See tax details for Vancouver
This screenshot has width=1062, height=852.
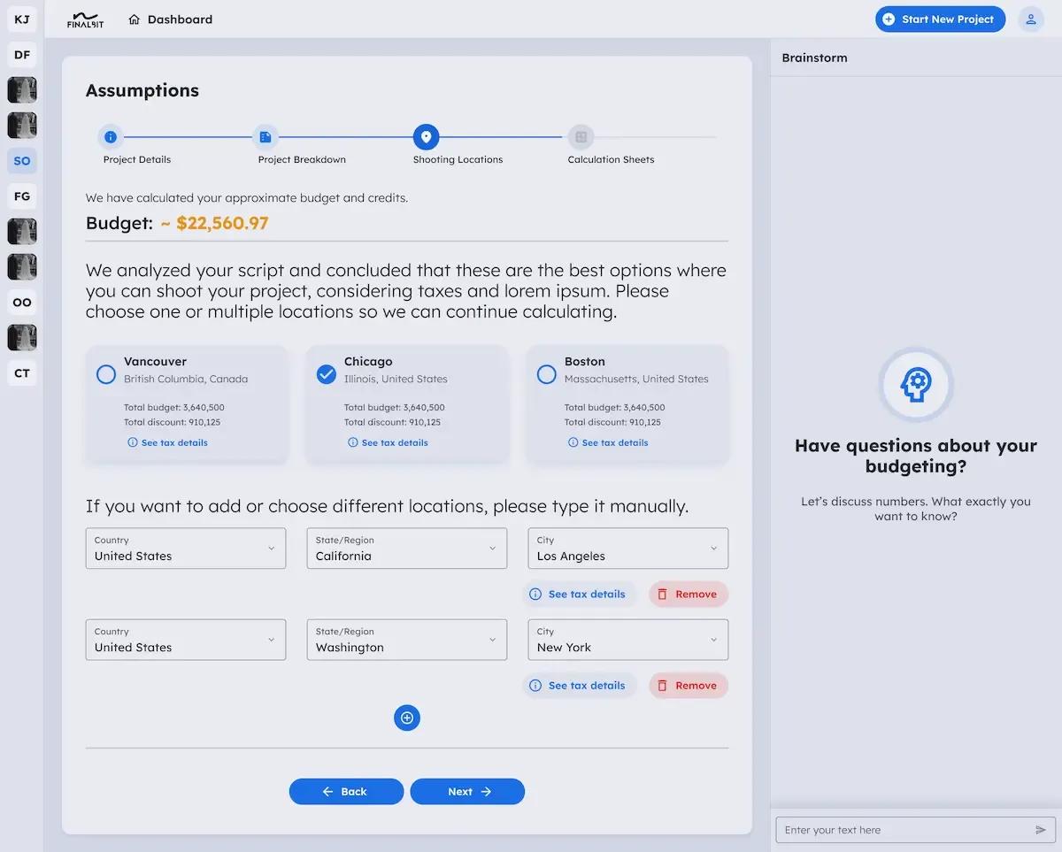coord(168,442)
